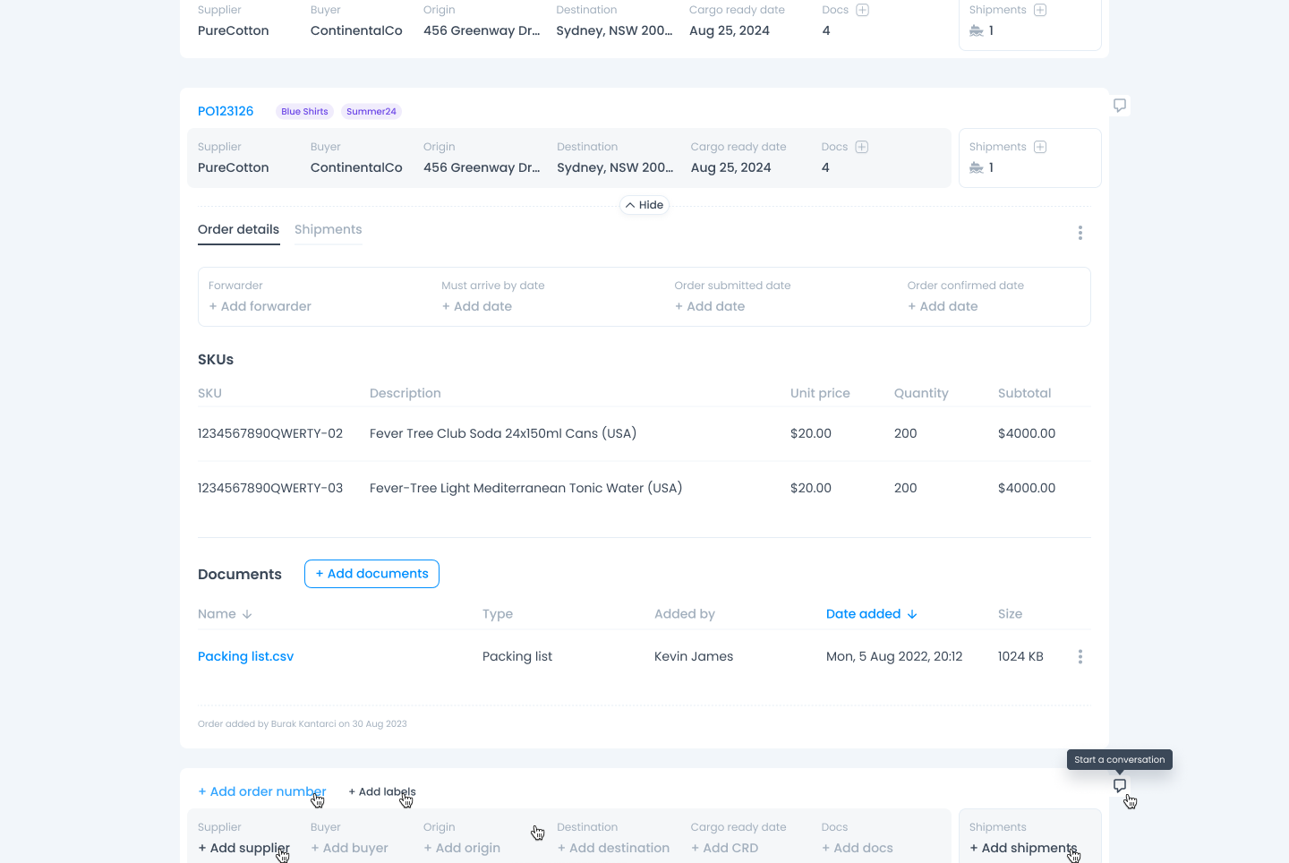
Task: Open the three-dot menu for Order details
Action: tap(1080, 233)
